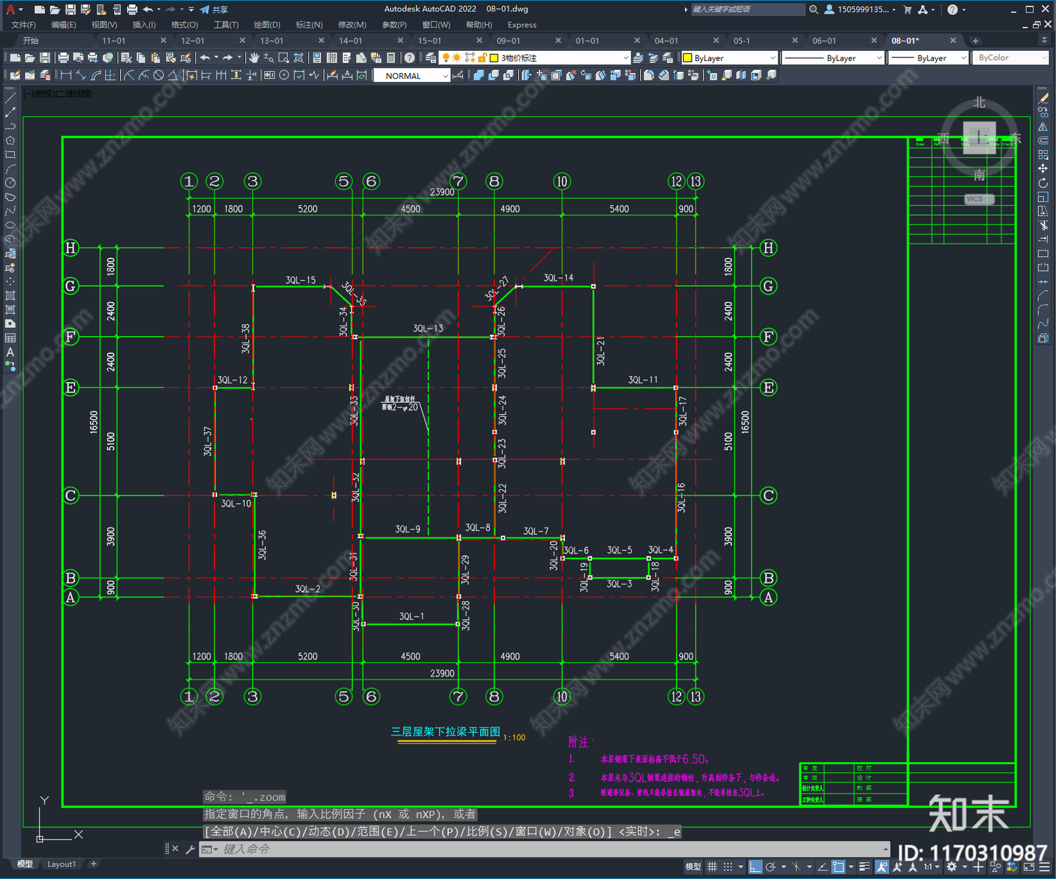
Task: Toggle Clean Screen in the status bar
Action: point(1029,867)
